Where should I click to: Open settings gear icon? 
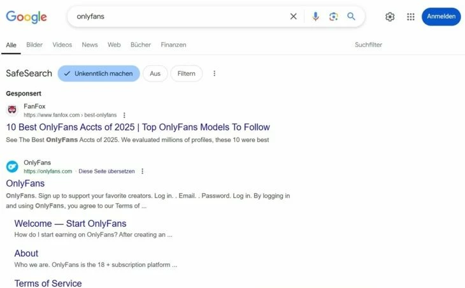click(x=390, y=17)
